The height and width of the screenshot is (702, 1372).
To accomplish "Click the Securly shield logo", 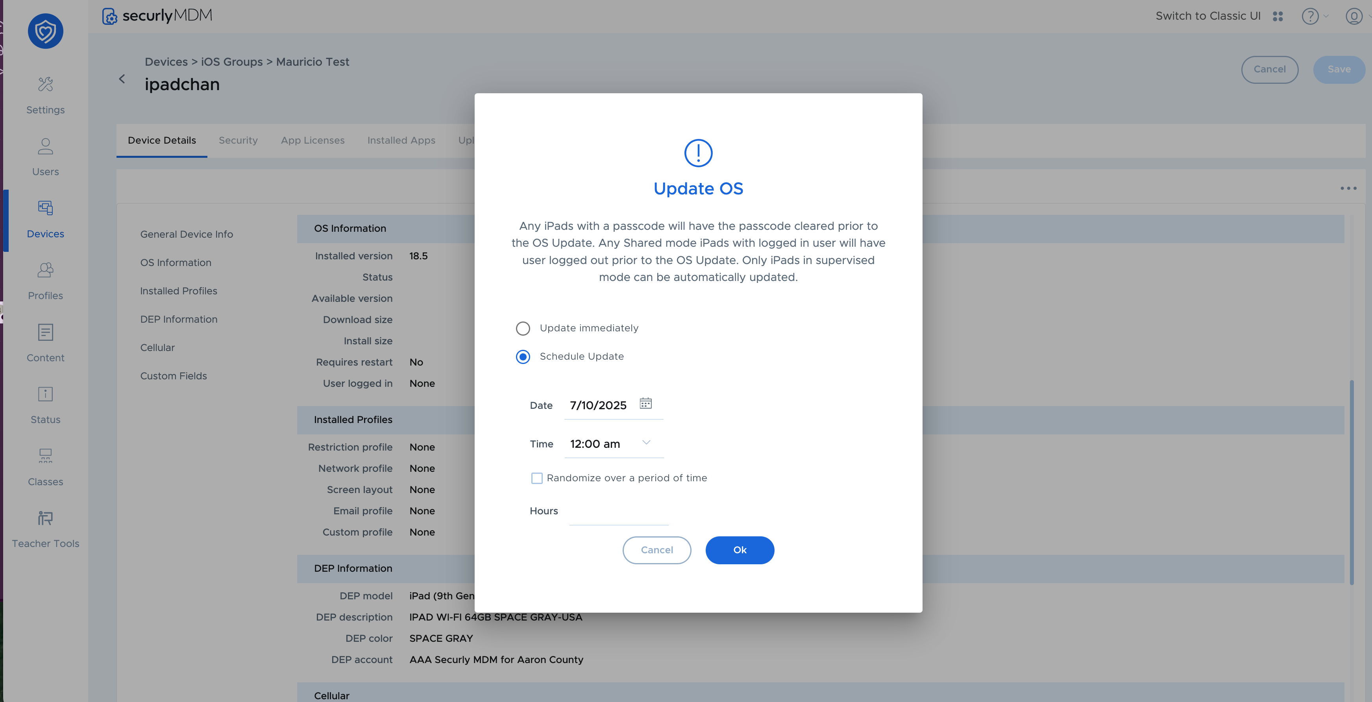I will 45,31.
